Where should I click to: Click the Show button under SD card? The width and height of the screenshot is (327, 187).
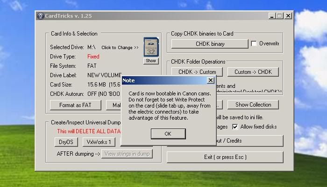[151, 61]
